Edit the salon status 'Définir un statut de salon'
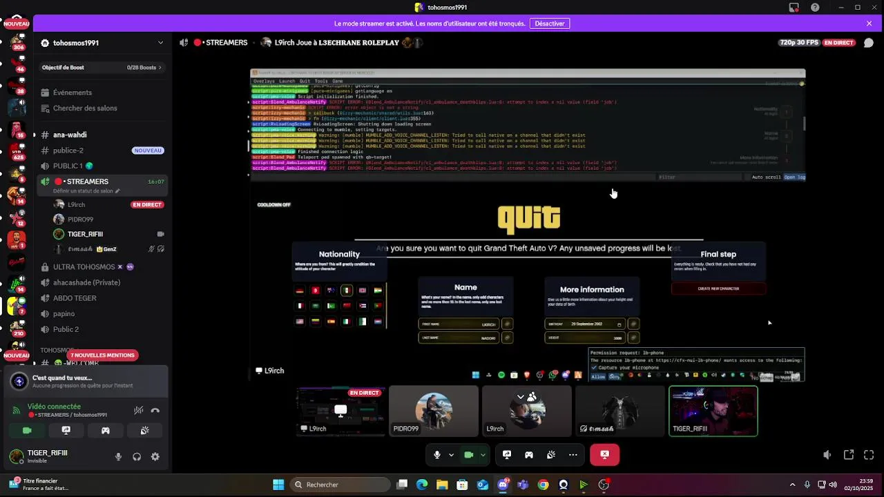Viewport: 884px width, 497px height. (86, 191)
